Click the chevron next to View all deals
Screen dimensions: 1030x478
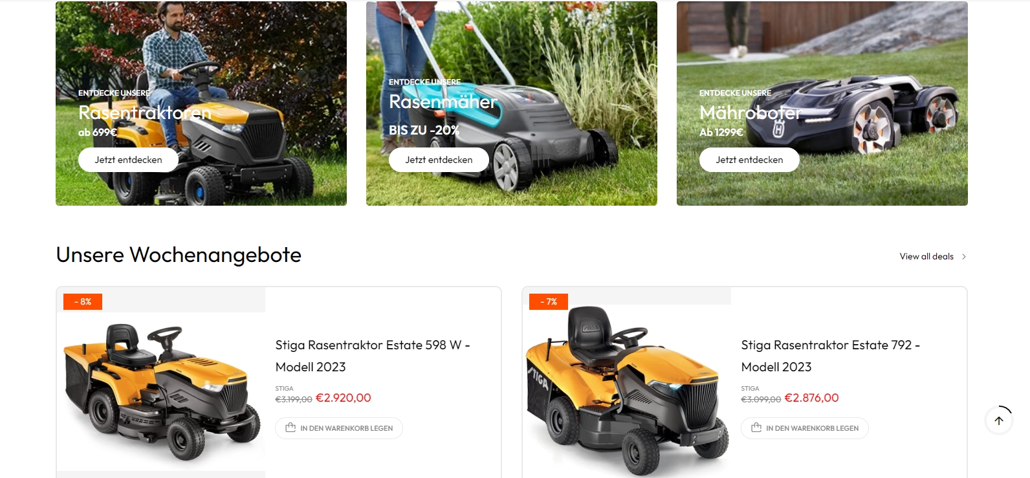coord(964,257)
